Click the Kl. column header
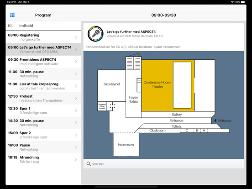 (x=10, y=26)
